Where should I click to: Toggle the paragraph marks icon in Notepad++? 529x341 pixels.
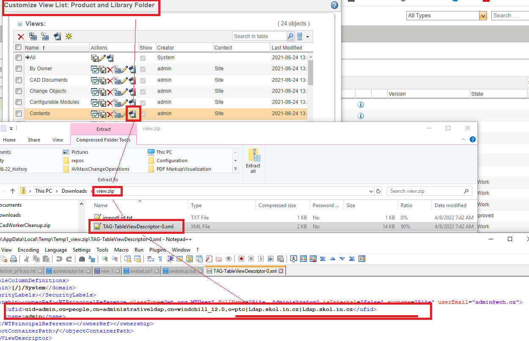(160, 258)
